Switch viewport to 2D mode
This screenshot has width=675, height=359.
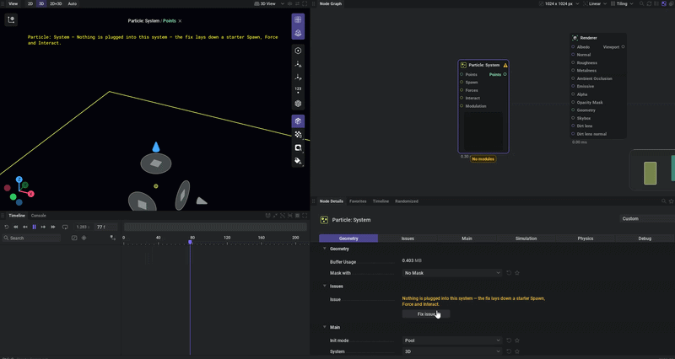[x=30, y=3]
